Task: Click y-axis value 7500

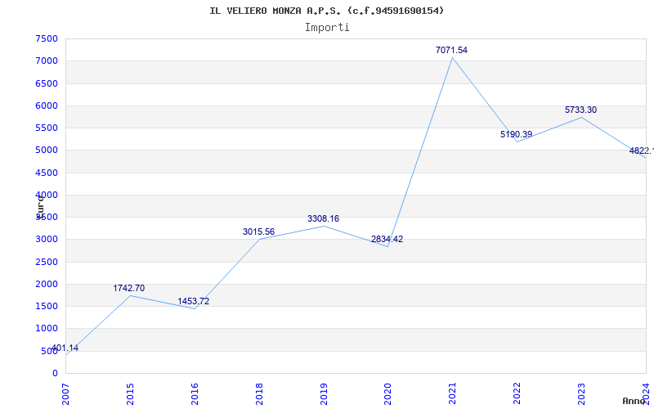Action: click(47, 38)
